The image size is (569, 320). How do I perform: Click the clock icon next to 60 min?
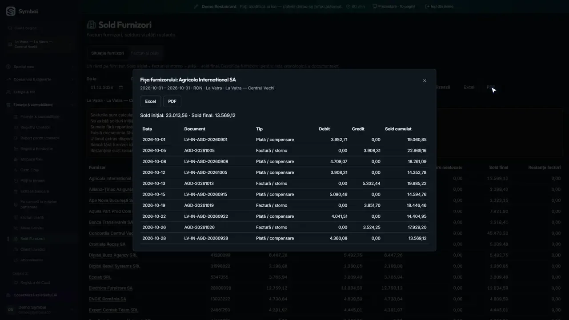349,7
